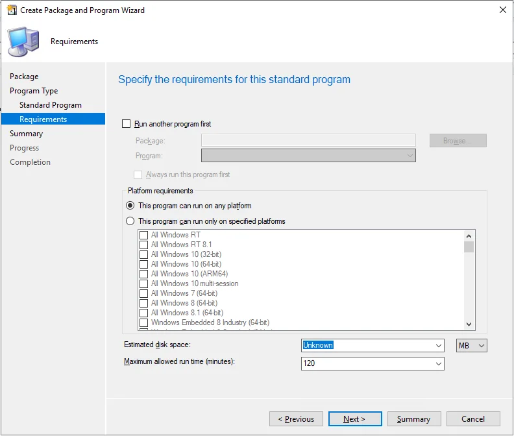Check All Windows 10 (64-bit) platform
The image size is (514, 436).
click(143, 264)
